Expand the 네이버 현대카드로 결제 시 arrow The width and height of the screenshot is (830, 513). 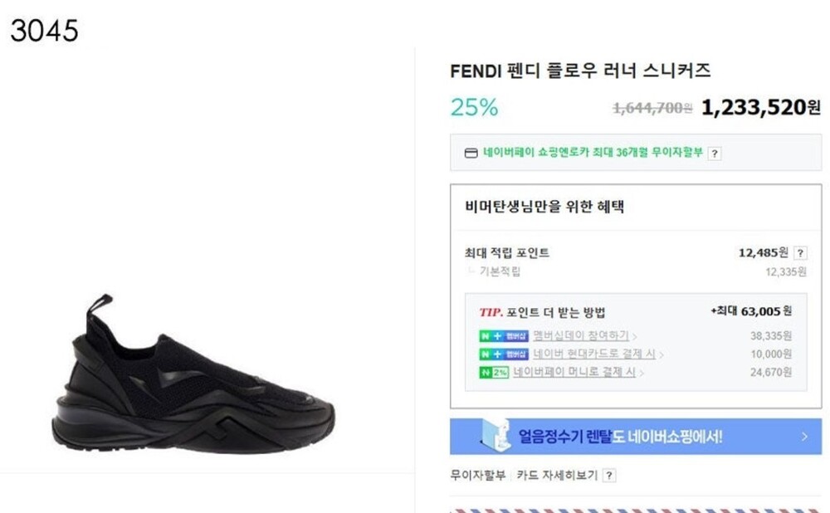point(662,355)
